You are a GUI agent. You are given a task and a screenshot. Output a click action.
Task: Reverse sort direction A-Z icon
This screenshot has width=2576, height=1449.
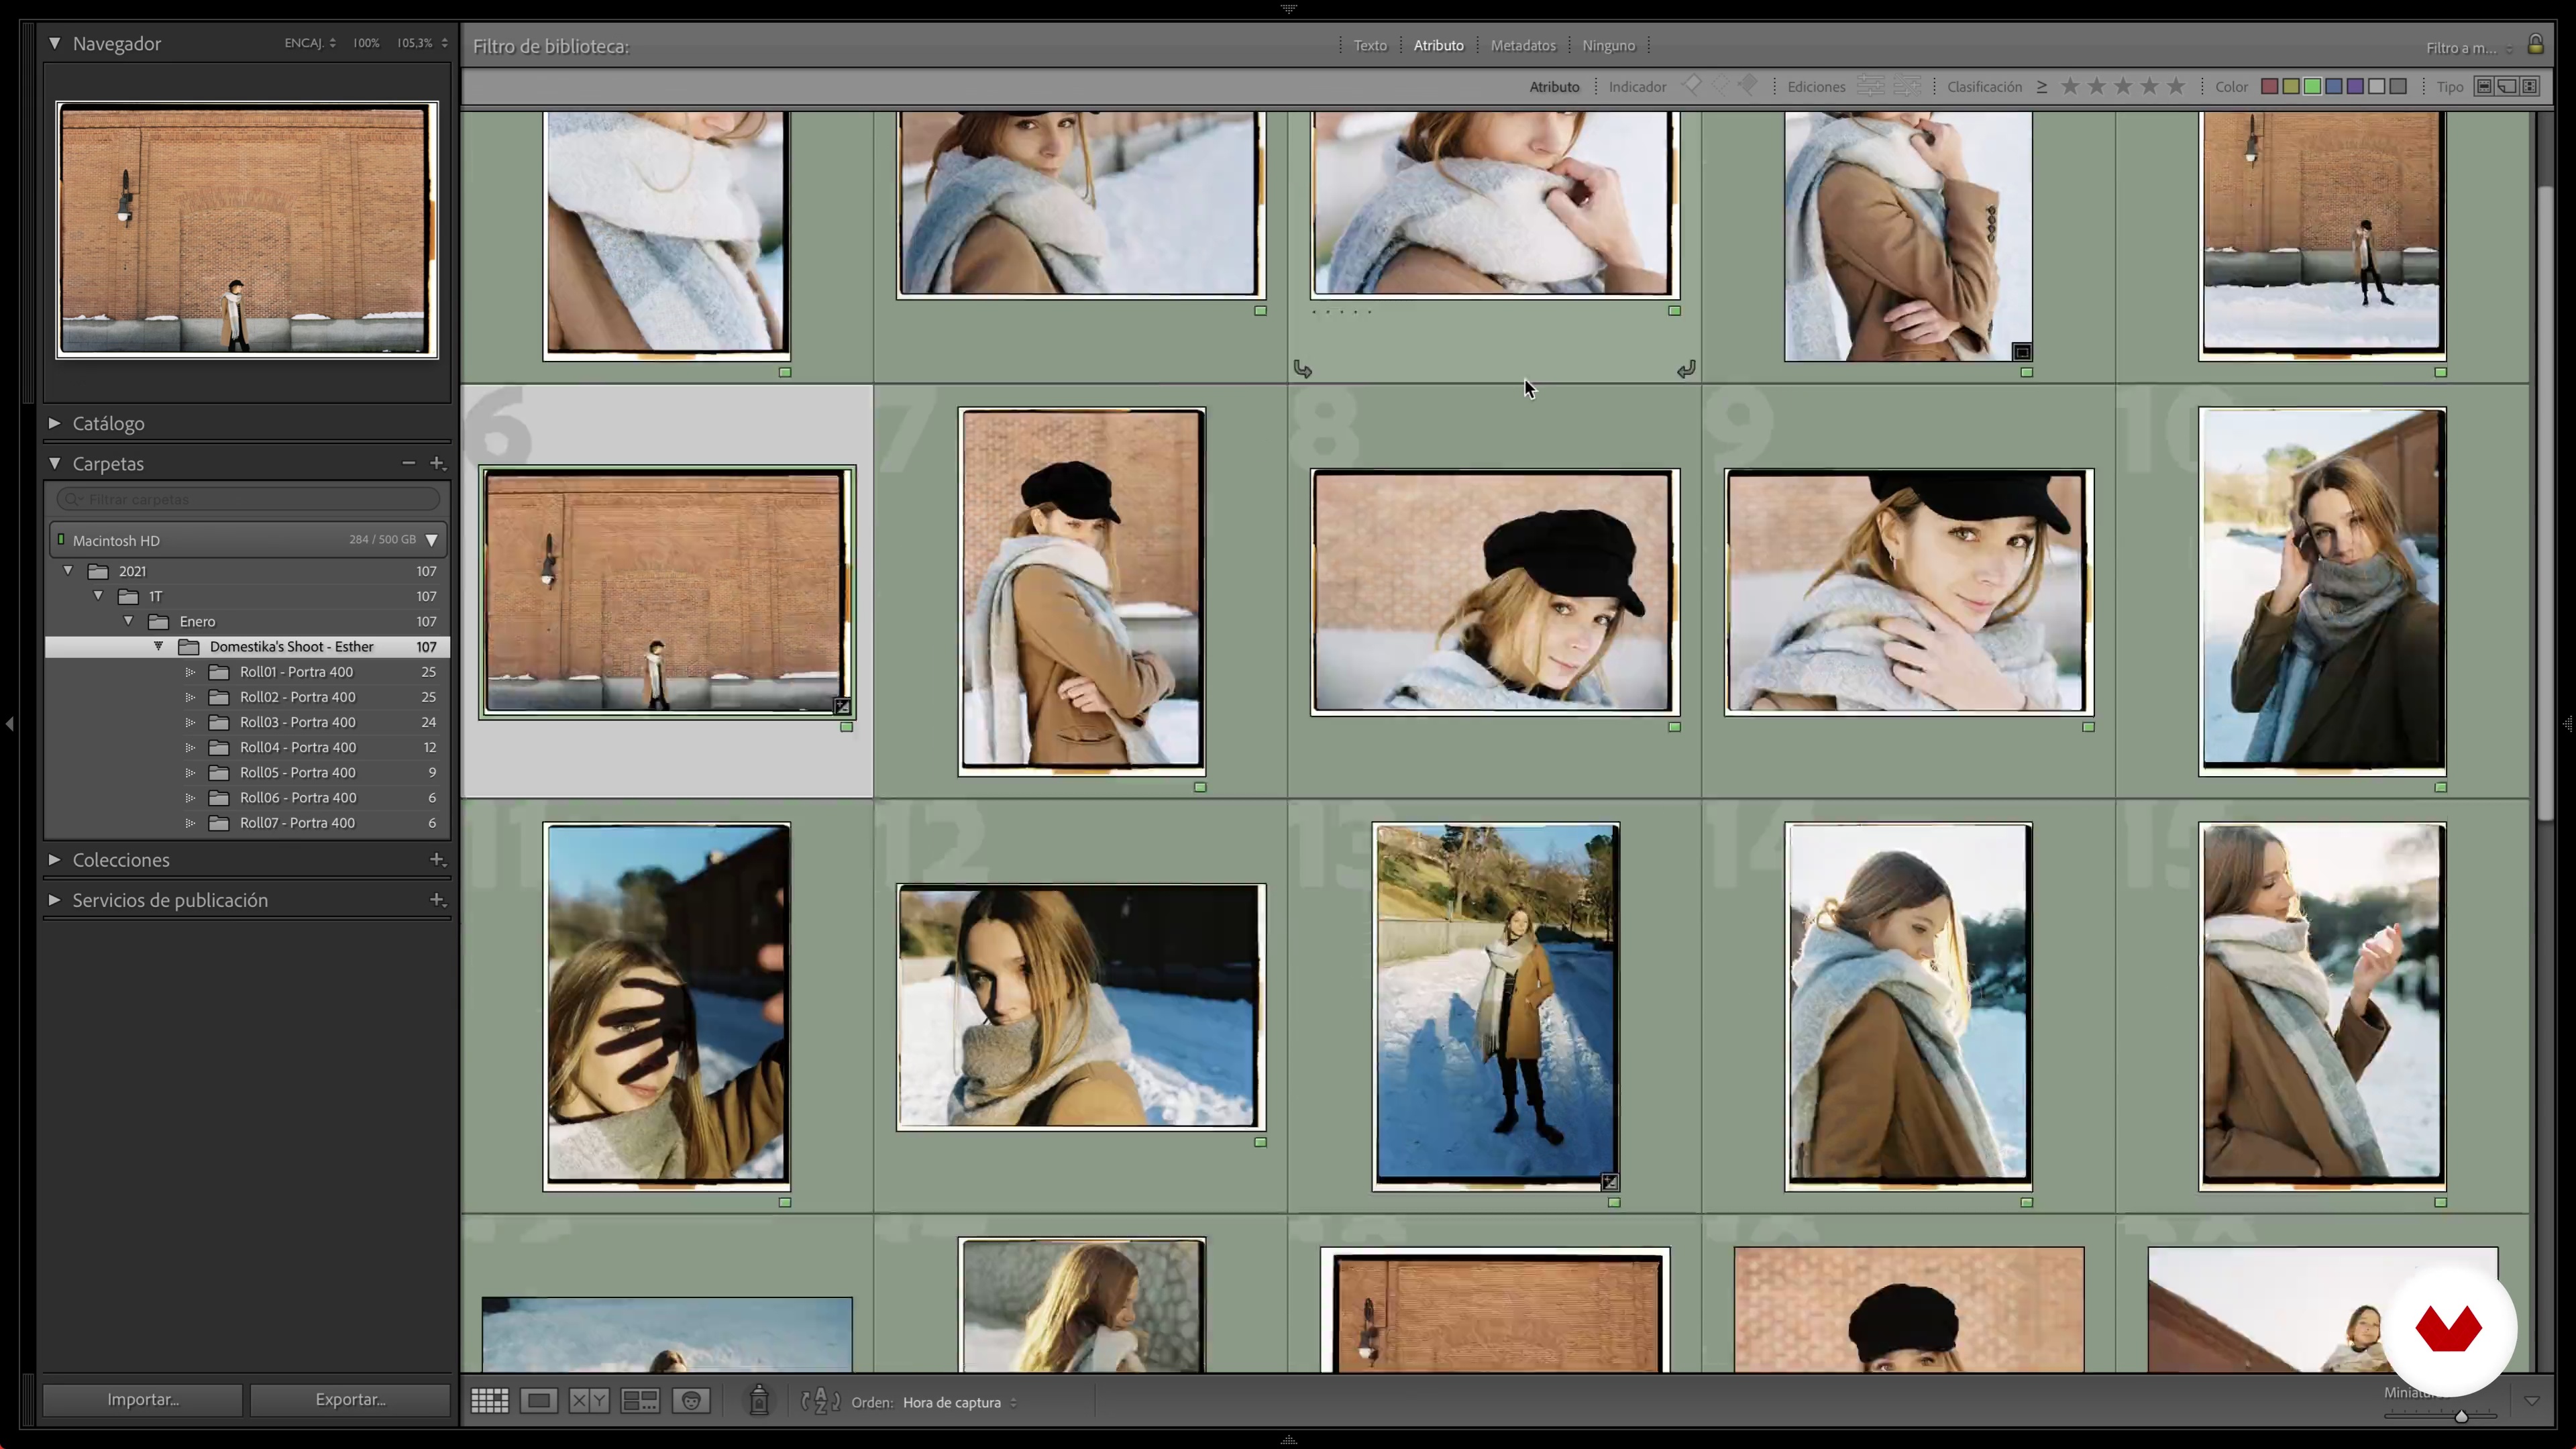[820, 1401]
